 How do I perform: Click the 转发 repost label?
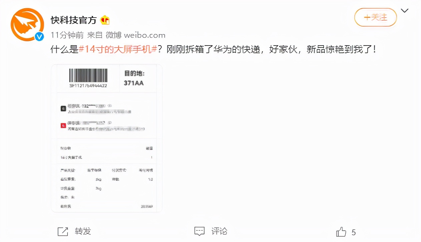pyautogui.click(x=83, y=231)
